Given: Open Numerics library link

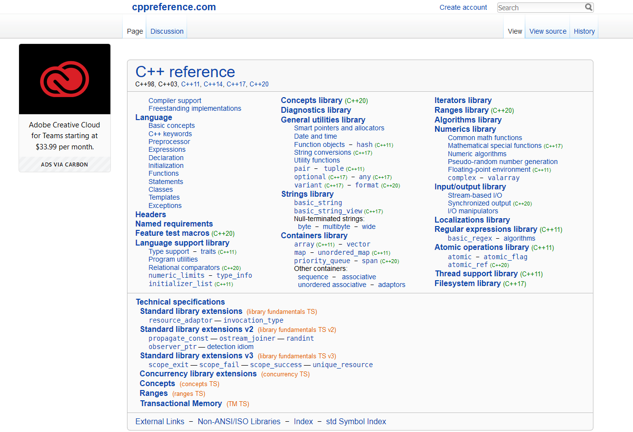Looking at the screenshot, I should coord(465,129).
